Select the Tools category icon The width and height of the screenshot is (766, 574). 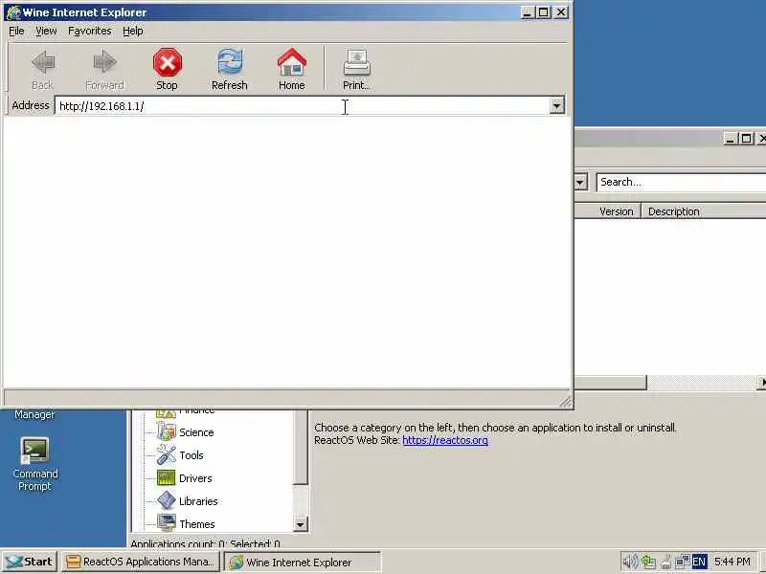(166, 455)
